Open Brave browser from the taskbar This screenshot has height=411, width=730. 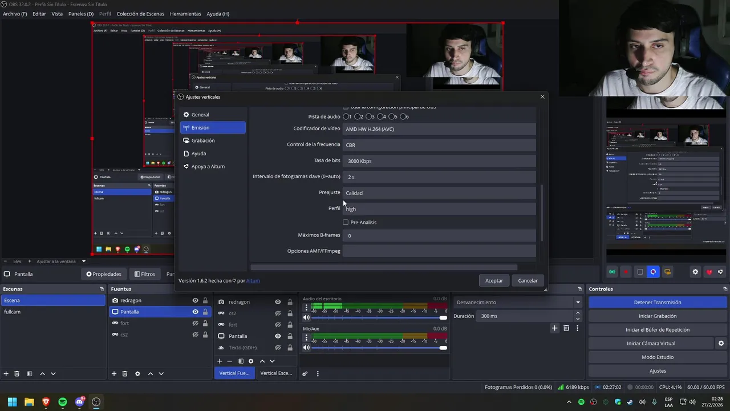(x=46, y=402)
